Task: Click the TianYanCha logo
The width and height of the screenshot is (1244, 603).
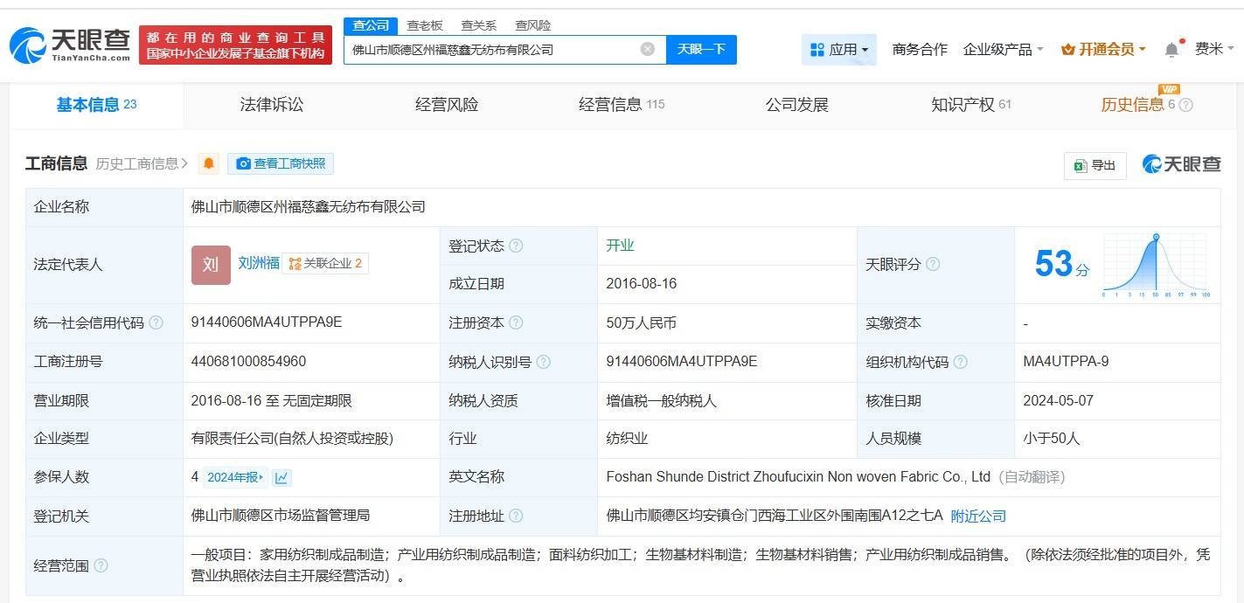Action: (x=70, y=45)
